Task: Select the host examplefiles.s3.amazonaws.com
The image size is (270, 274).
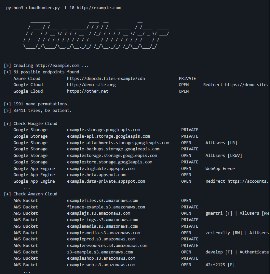Action: (x=102, y=201)
